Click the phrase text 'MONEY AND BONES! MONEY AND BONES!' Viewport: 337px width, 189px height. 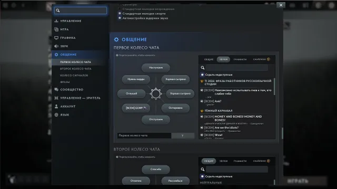238,118
